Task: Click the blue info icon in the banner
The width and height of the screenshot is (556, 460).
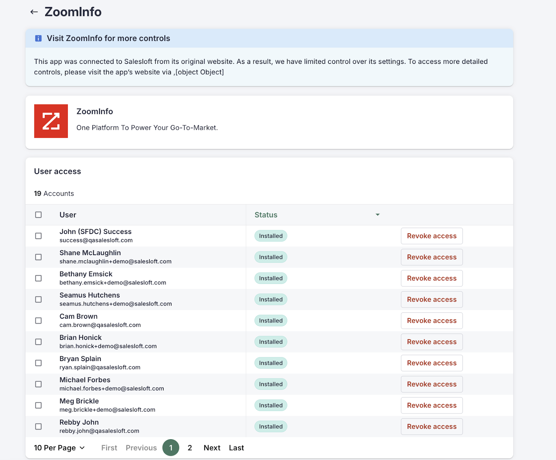Action: [x=39, y=39]
